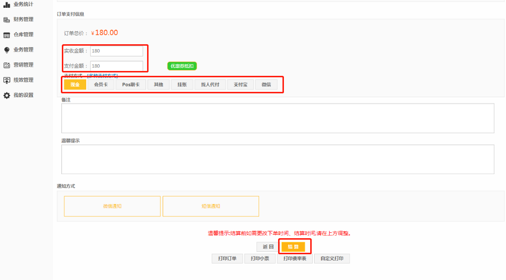506x280 pixels.
Task: Choose 支付宝 as the payment method
Action: tap(241, 85)
